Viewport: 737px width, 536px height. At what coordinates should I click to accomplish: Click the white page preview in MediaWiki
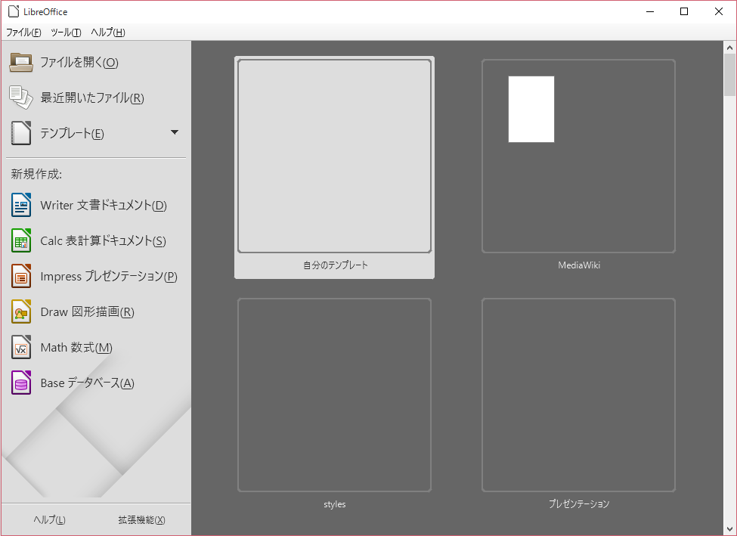click(531, 109)
